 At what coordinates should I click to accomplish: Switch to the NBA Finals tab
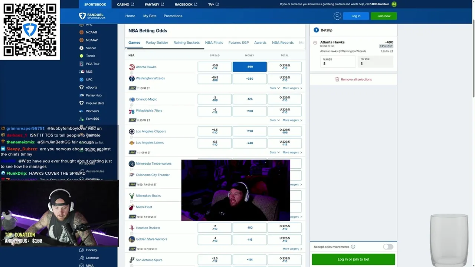[214, 43]
